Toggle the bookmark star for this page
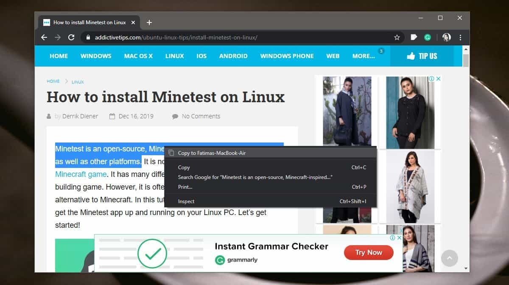Image resolution: width=509 pixels, height=285 pixels. (397, 37)
